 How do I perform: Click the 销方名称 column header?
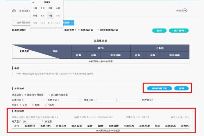click(77, 126)
